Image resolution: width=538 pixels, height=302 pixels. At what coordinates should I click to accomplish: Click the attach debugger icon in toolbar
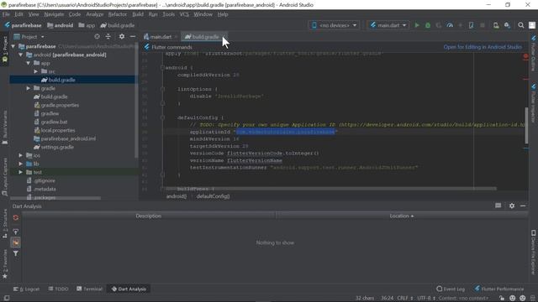click(x=472, y=25)
